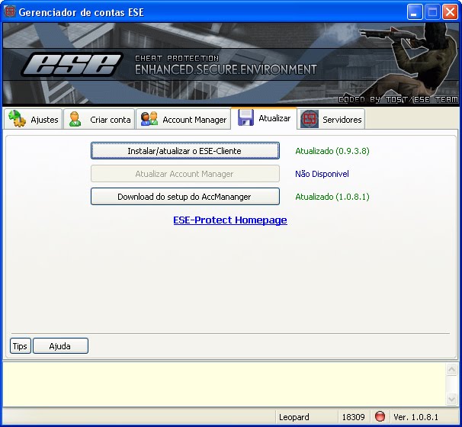Click Download do setup do AccMananger
The image size is (462, 427).
pos(184,197)
